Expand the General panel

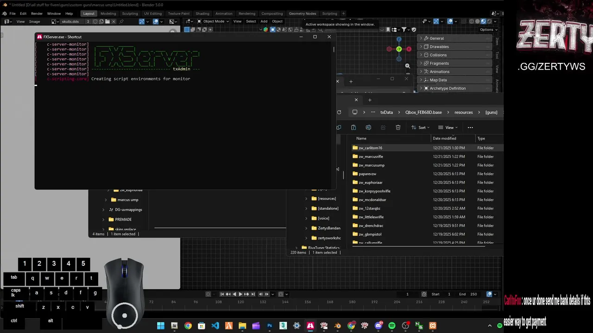point(455,38)
